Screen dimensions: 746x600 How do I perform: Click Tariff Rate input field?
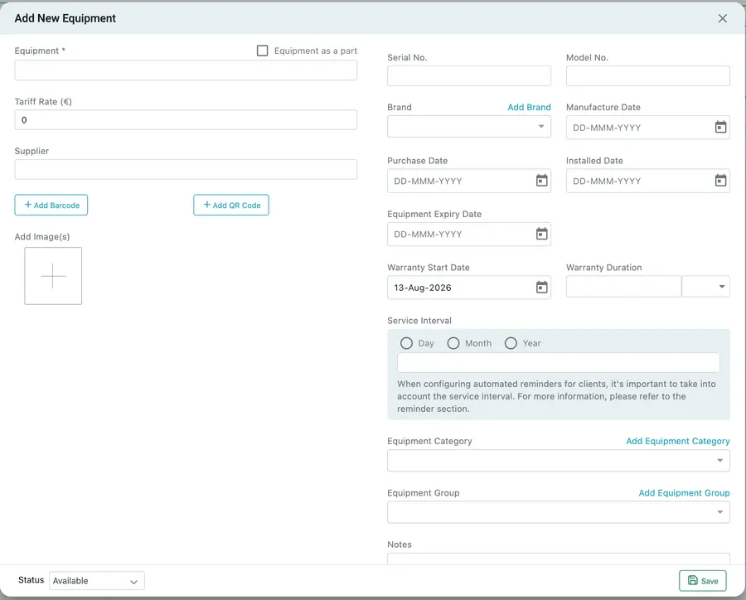point(186,120)
